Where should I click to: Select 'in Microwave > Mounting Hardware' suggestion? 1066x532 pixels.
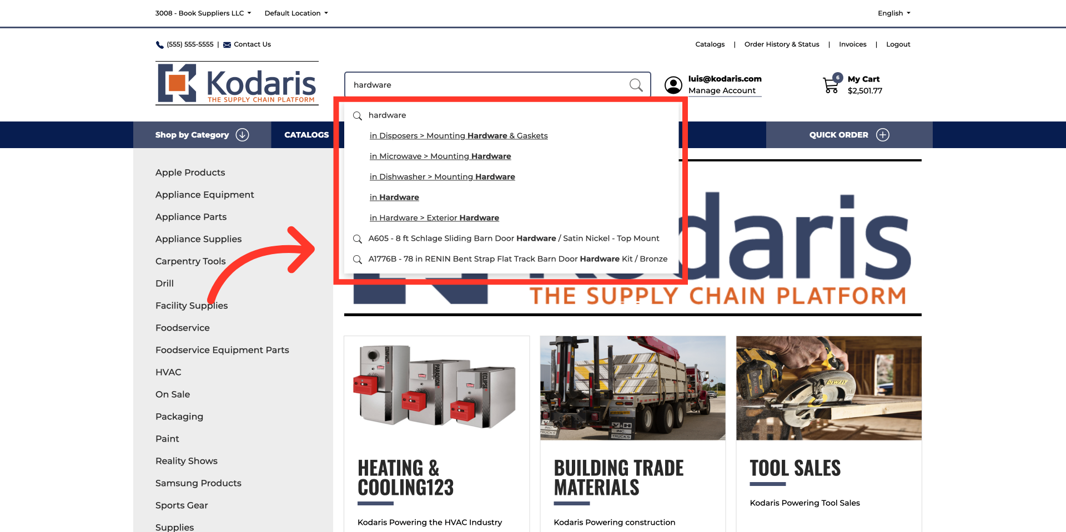[x=440, y=156]
